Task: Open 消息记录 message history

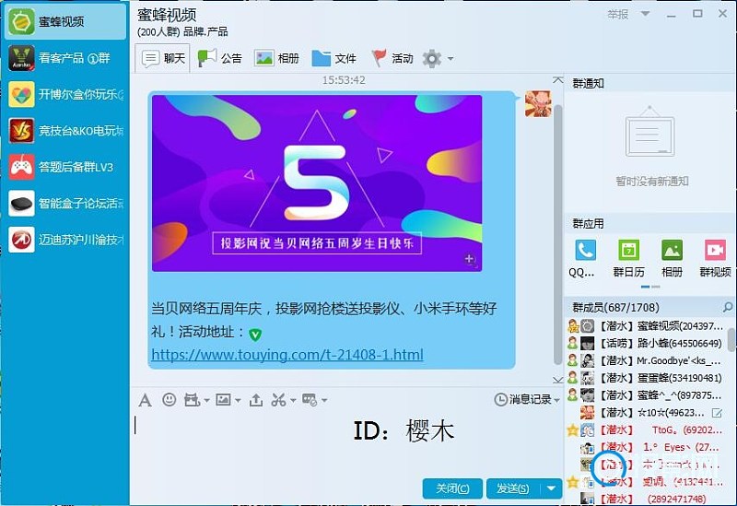Action: [523, 400]
